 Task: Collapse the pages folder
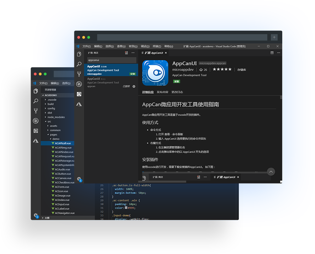tap(48, 134)
